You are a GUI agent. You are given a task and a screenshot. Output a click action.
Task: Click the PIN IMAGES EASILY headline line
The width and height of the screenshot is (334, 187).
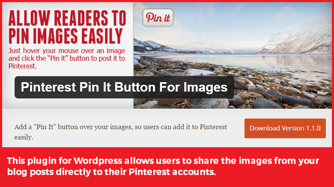coord(66,36)
